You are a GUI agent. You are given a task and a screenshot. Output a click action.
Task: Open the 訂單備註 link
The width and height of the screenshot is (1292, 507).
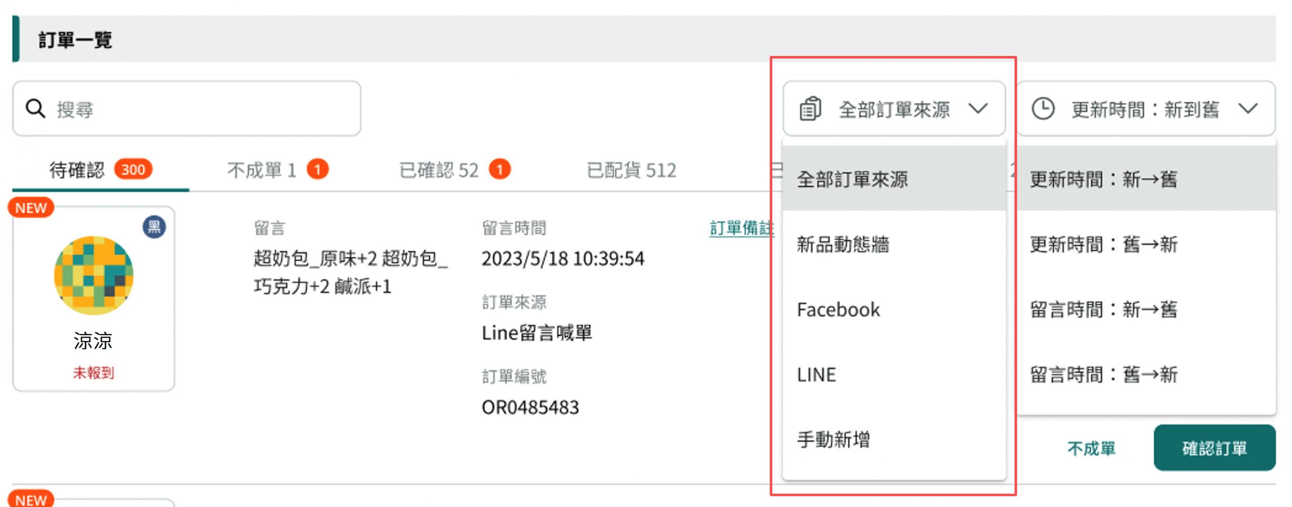point(742,228)
